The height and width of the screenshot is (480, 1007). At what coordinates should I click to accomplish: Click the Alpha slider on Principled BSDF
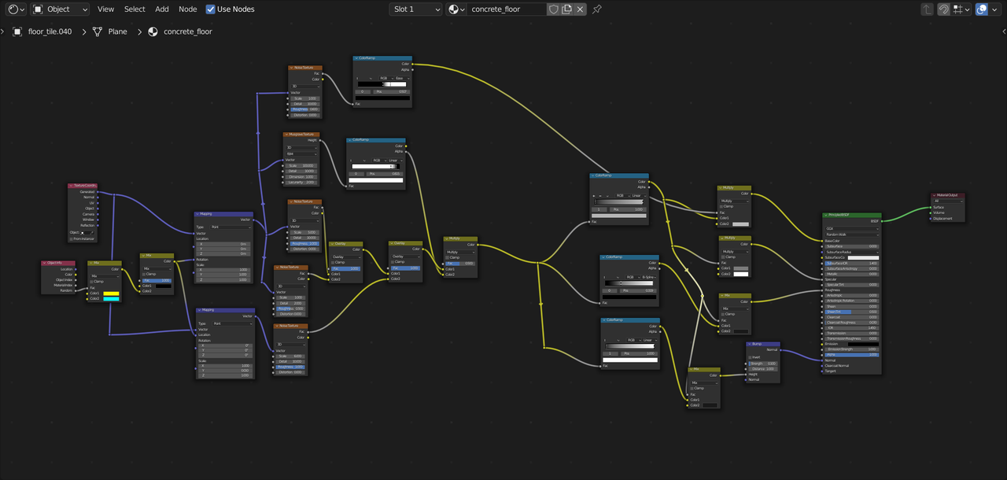click(x=852, y=355)
